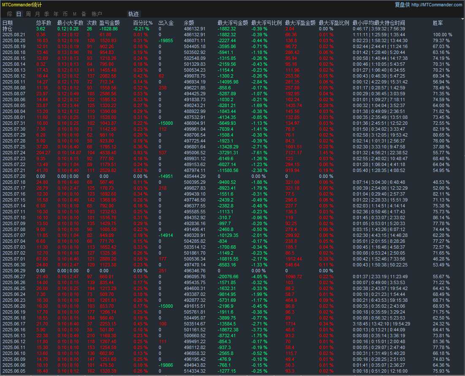Image resolution: width=465 pixels, height=376 pixels.
Task: Switch to the 周 weekly tab
Action: [28, 14]
